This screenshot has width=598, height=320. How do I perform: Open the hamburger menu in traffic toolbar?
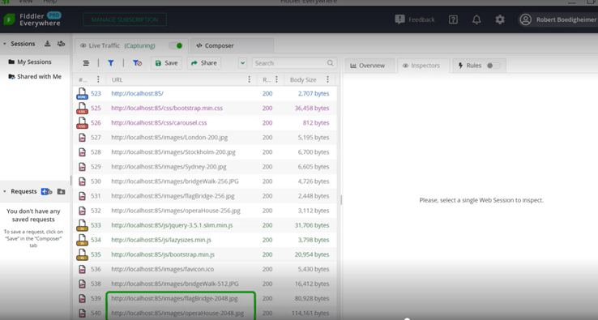86,63
